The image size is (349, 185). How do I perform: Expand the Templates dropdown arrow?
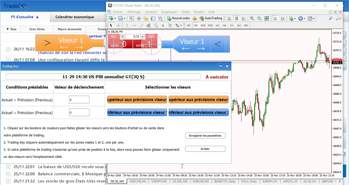(314, 18)
